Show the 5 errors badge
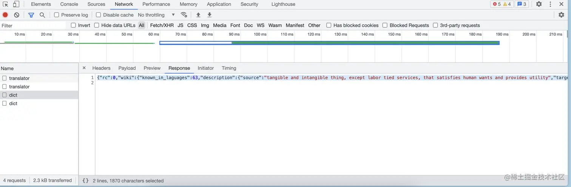Viewport: 571px width, 187px height. [497, 4]
